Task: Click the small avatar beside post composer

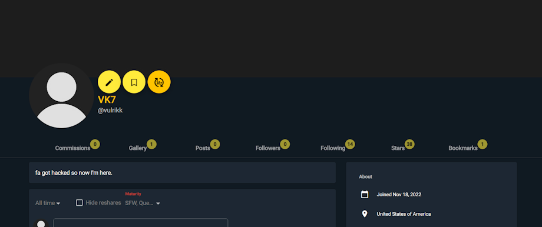Action: click(41, 223)
